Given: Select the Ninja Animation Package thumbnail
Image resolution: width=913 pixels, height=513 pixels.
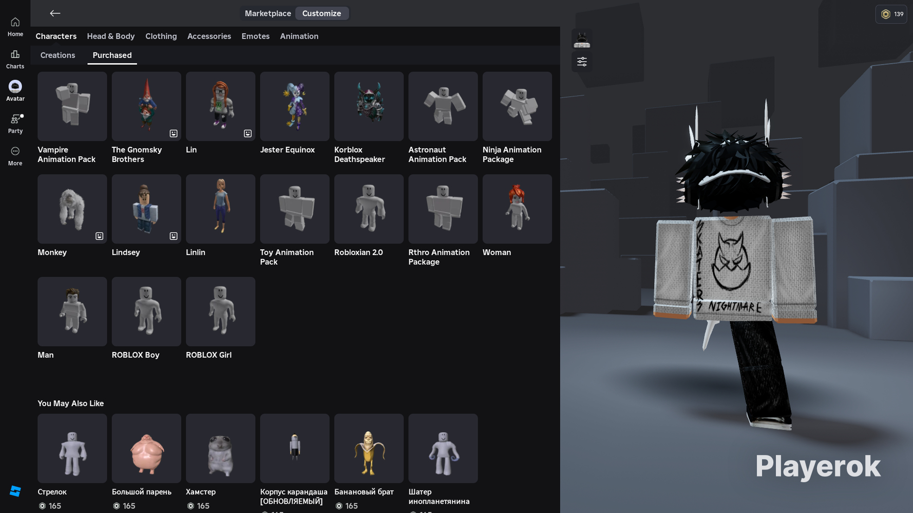Looking at the screenshot, I should [517, 106].
